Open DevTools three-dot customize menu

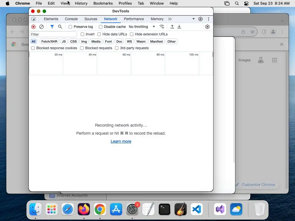coord(209,19)
